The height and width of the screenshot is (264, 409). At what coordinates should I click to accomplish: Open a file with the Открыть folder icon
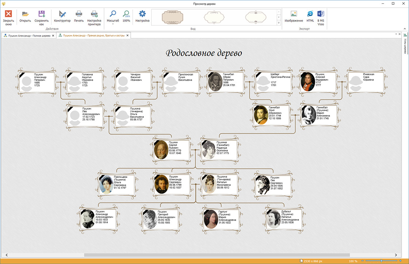coord(25,14)
